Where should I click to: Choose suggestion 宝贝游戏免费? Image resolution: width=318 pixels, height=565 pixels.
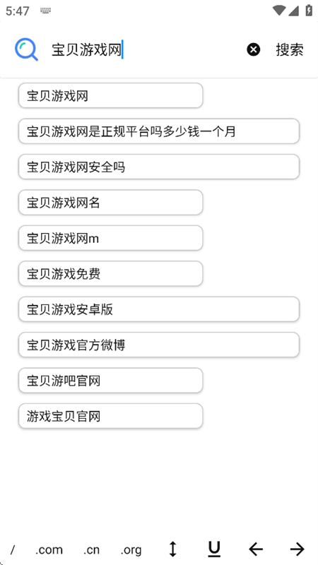111,274
